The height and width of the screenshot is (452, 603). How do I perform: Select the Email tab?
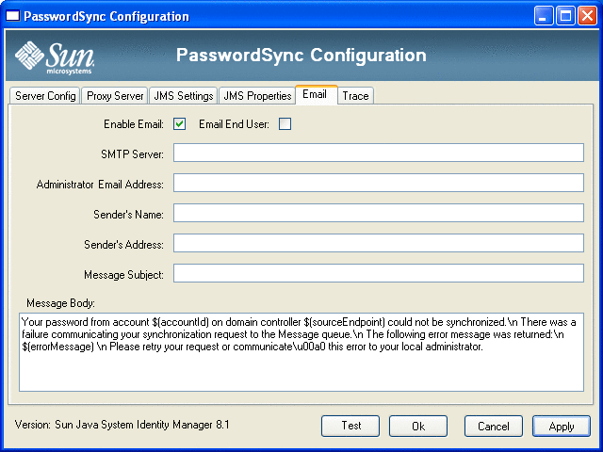pos(317,94)
